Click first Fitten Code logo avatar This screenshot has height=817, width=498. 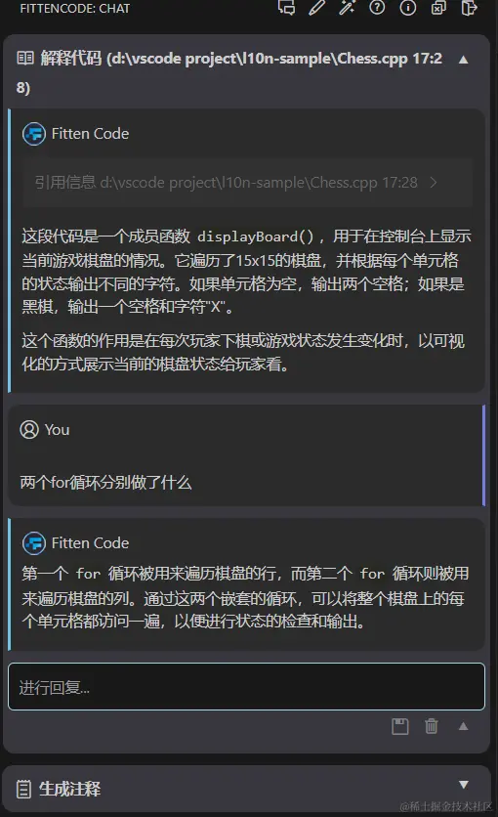pyautogui.click(x=34, y=134)
